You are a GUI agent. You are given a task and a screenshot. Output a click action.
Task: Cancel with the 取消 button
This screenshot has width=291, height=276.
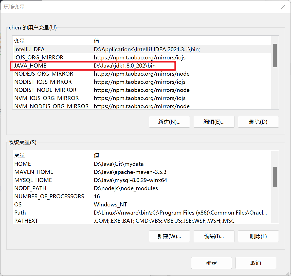click(256, 263)
